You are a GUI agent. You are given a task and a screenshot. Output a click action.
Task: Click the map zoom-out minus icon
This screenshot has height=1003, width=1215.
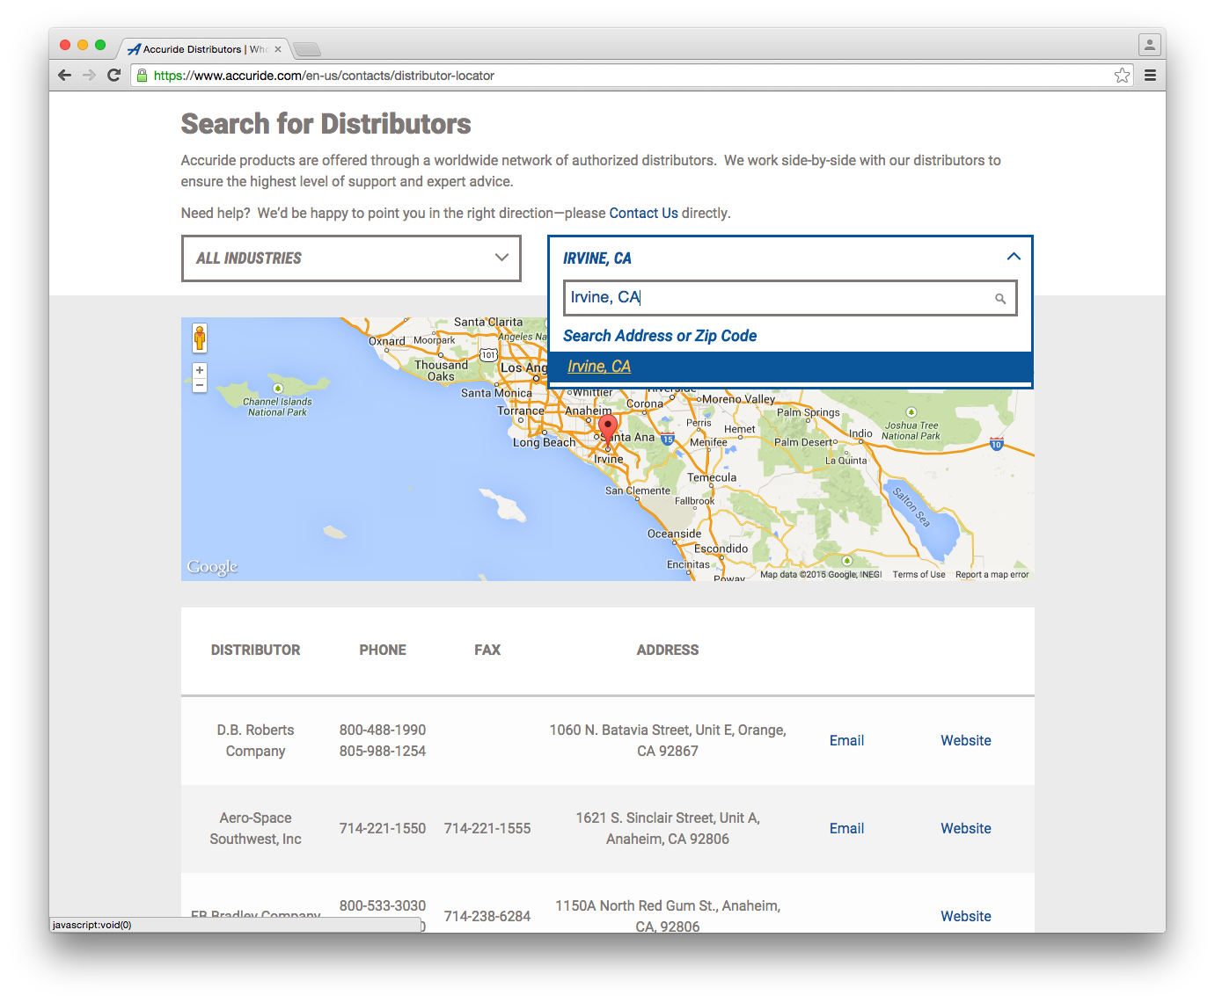(199, 385)
